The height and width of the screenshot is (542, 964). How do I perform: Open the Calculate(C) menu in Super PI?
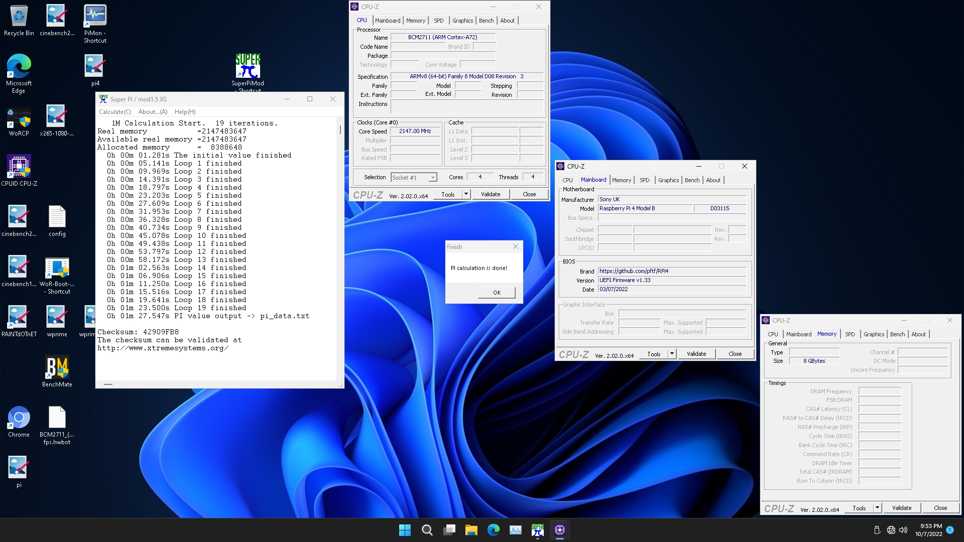(115, 112)
